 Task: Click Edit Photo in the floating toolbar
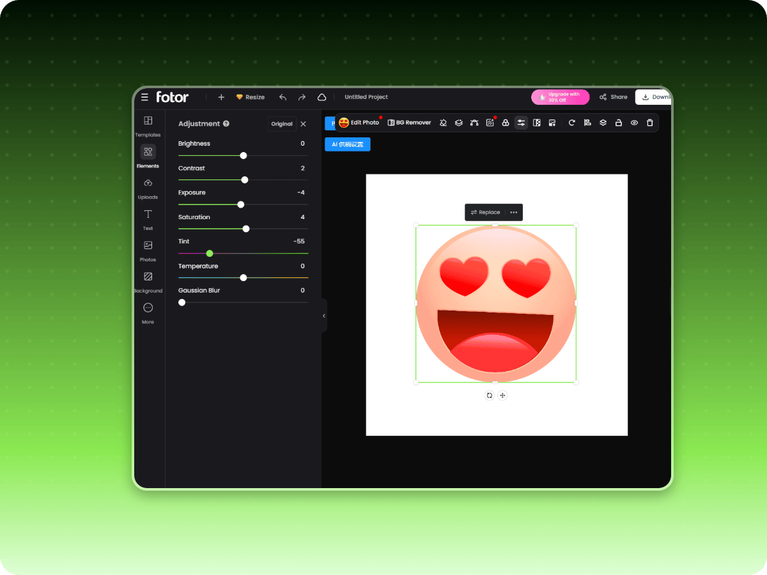[x=359, y=123]
